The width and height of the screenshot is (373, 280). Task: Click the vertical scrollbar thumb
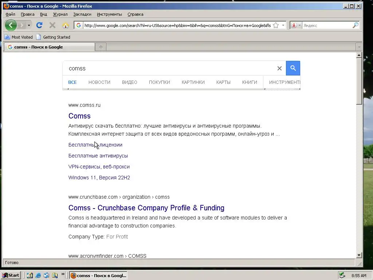point(359,81)
